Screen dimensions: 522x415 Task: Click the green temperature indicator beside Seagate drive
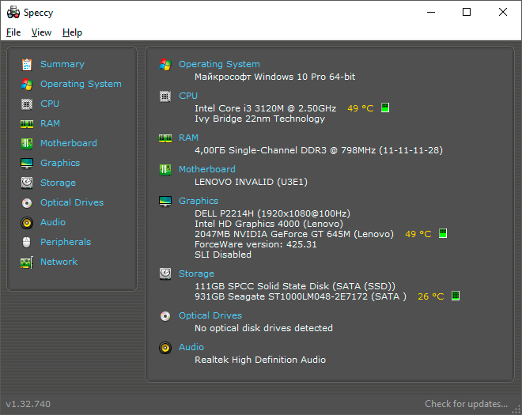(456, 296)
